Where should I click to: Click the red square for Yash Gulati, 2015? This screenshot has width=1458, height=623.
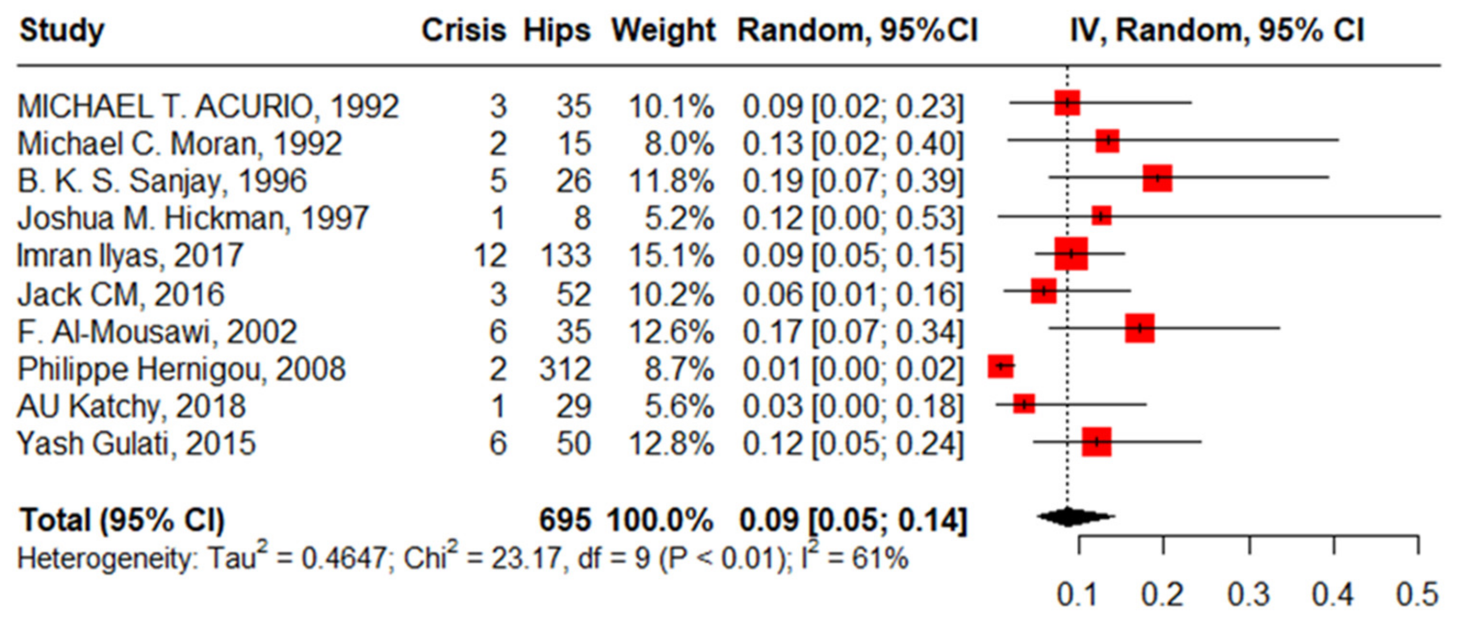(x=1097, y=442)
